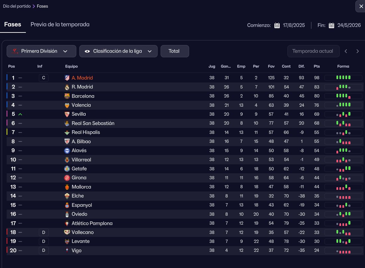Image resolution: width=365 pixels, height=268 pixels.
Task: Select the Fases tab
Action: click(13, 25)
